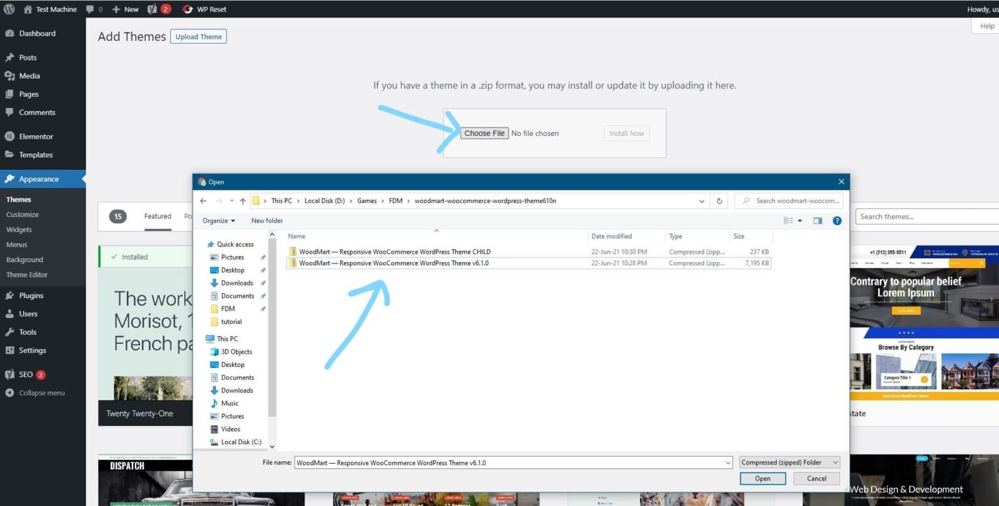This screenshot has width=999, height=506.
Task: Click the Upload Theme button
Action: pyautogui.click(x=198, y=36)
